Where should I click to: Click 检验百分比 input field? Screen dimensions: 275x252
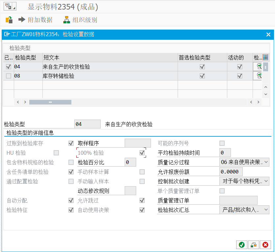[130, 162]
